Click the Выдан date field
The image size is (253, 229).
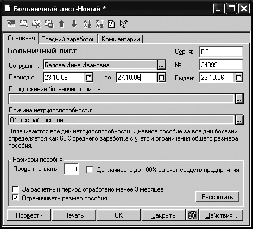(x=217, y=78)
